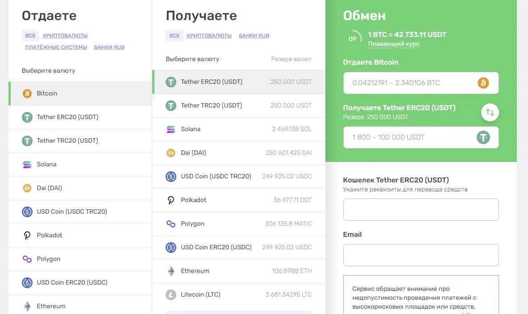Switch to БАНКИ RUB filter under Получаете
The height and width of the screenshot is (314, 528).
(x=254, y=36)
